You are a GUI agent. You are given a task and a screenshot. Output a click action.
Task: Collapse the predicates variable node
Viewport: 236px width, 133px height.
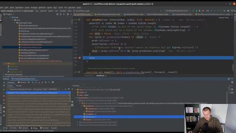pyautogui.click(x=75, y=98)
